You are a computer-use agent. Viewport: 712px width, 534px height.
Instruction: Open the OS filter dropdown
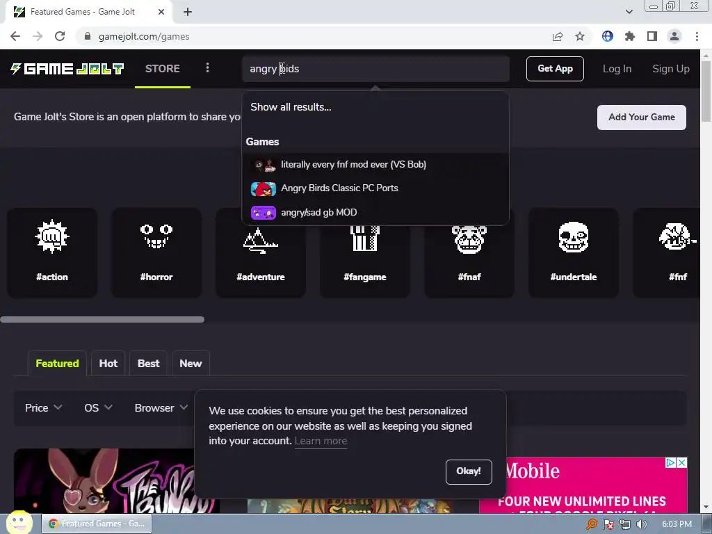tap(98, 407)
